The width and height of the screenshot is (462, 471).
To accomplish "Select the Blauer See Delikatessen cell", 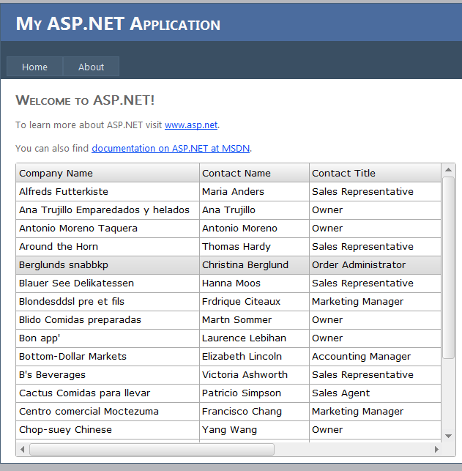I will 108,283.
